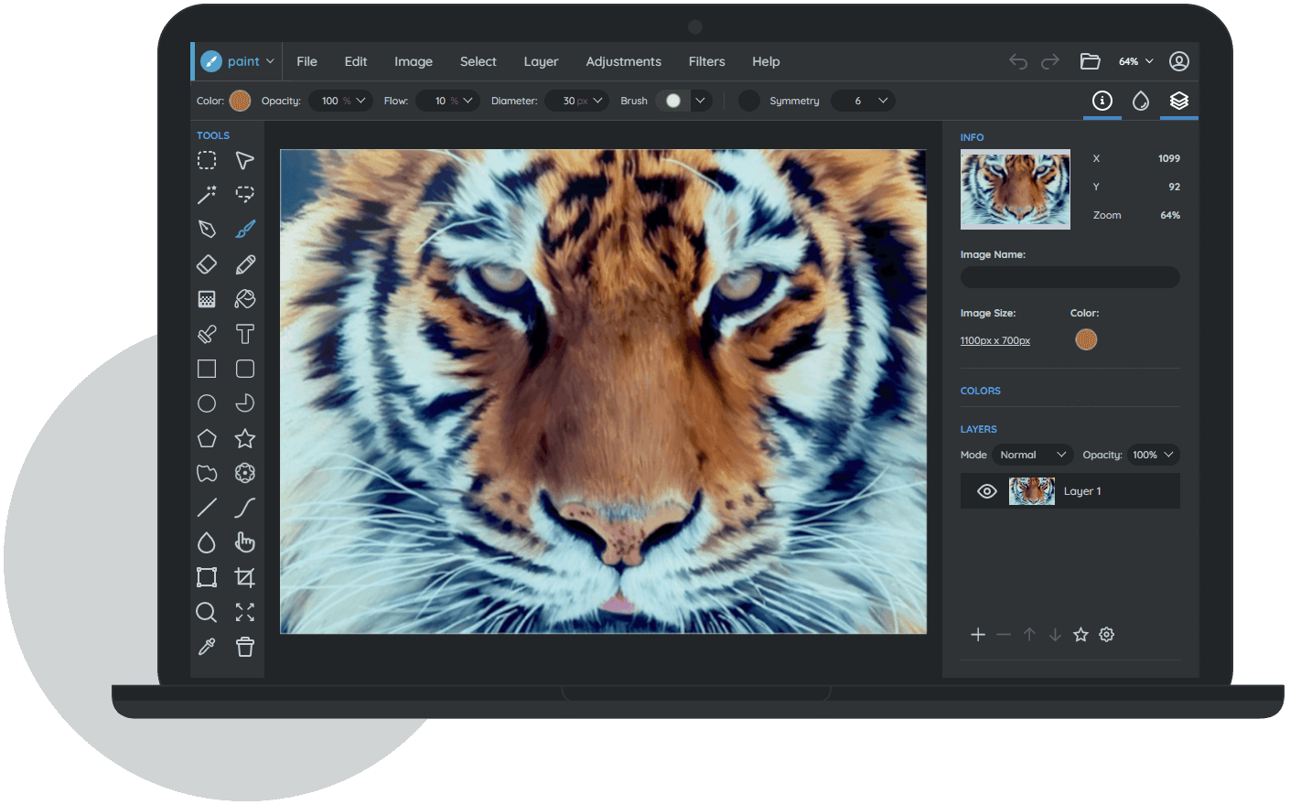Open the Filters menu
Viewport: 1290px width, 805px height.
pyautogui.click(x=706, y=61)
